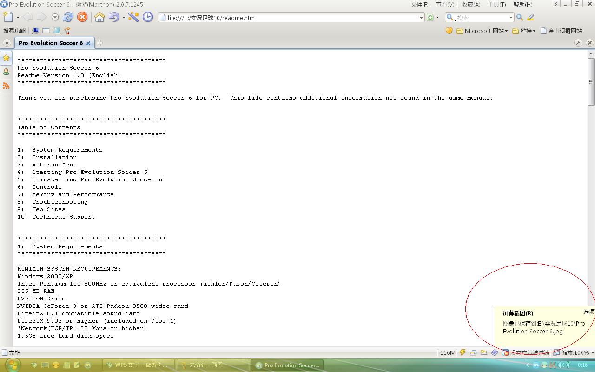Open the Microsoft 网站 favorites folder
This screenshot has height=372, width=595.
point(483,31)
